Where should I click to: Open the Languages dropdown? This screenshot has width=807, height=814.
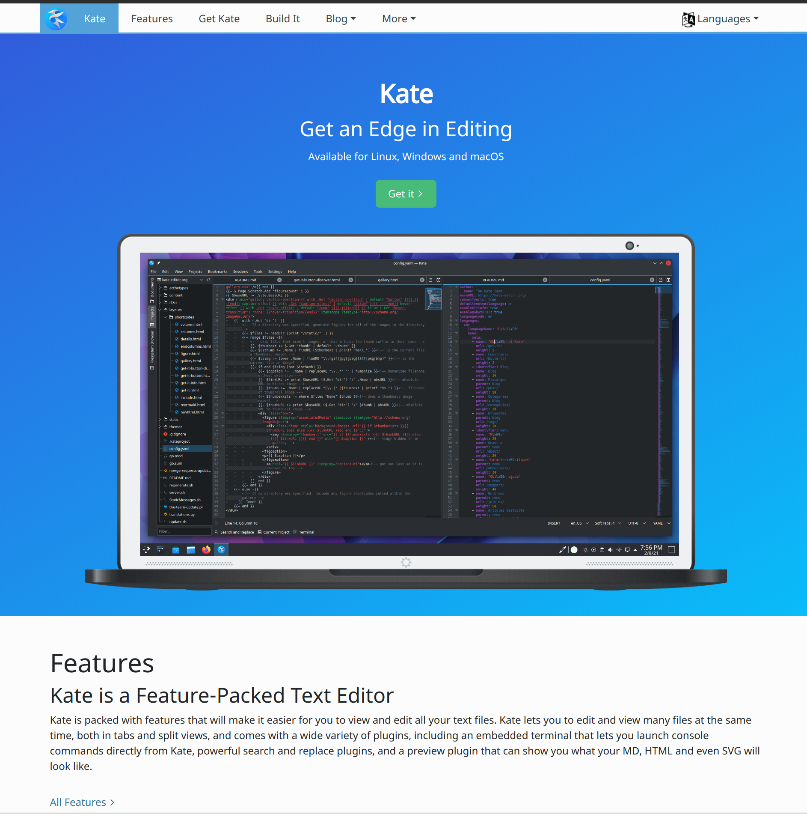[728, 19]
